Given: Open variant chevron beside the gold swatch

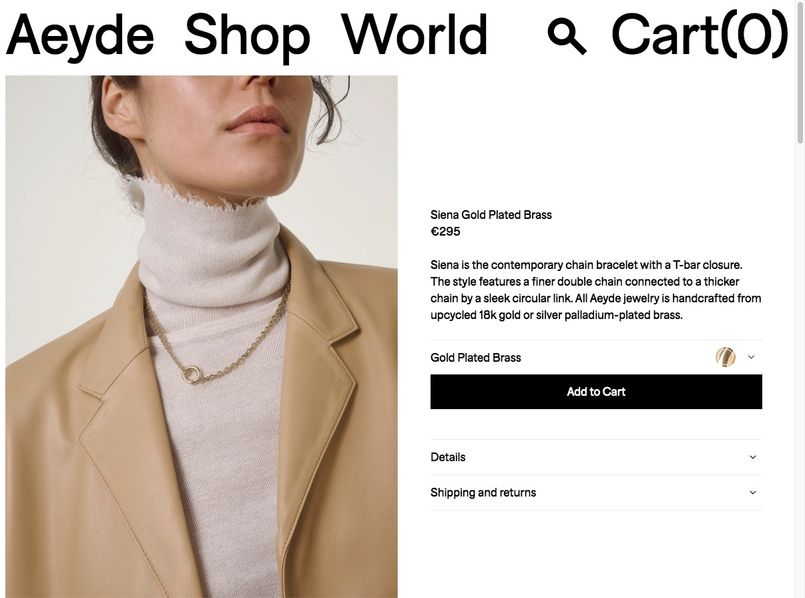Looking at the screenshot, I should 751,357.
